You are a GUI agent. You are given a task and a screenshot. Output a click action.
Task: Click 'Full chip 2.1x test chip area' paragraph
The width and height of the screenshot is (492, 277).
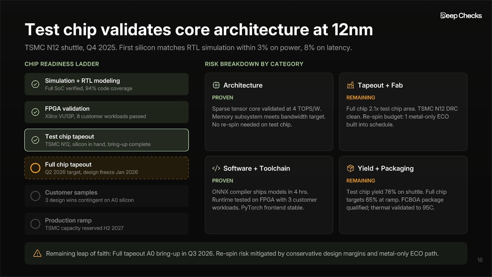tap(402, 117)
